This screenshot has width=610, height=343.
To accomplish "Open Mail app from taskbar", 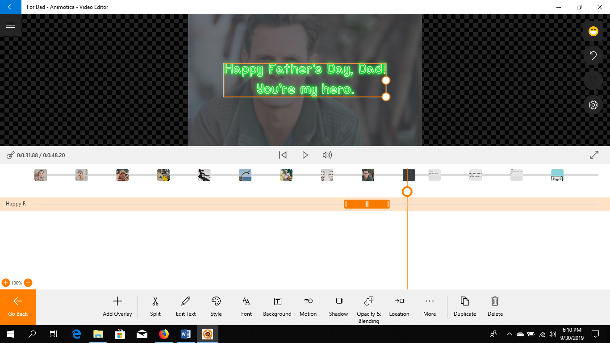I will tap(142, 334).
